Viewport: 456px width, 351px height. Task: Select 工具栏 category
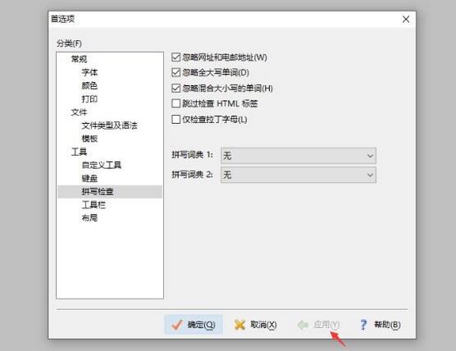(x=93, y=205)
